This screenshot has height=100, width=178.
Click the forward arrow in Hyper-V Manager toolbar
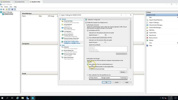tap(4, 9)
